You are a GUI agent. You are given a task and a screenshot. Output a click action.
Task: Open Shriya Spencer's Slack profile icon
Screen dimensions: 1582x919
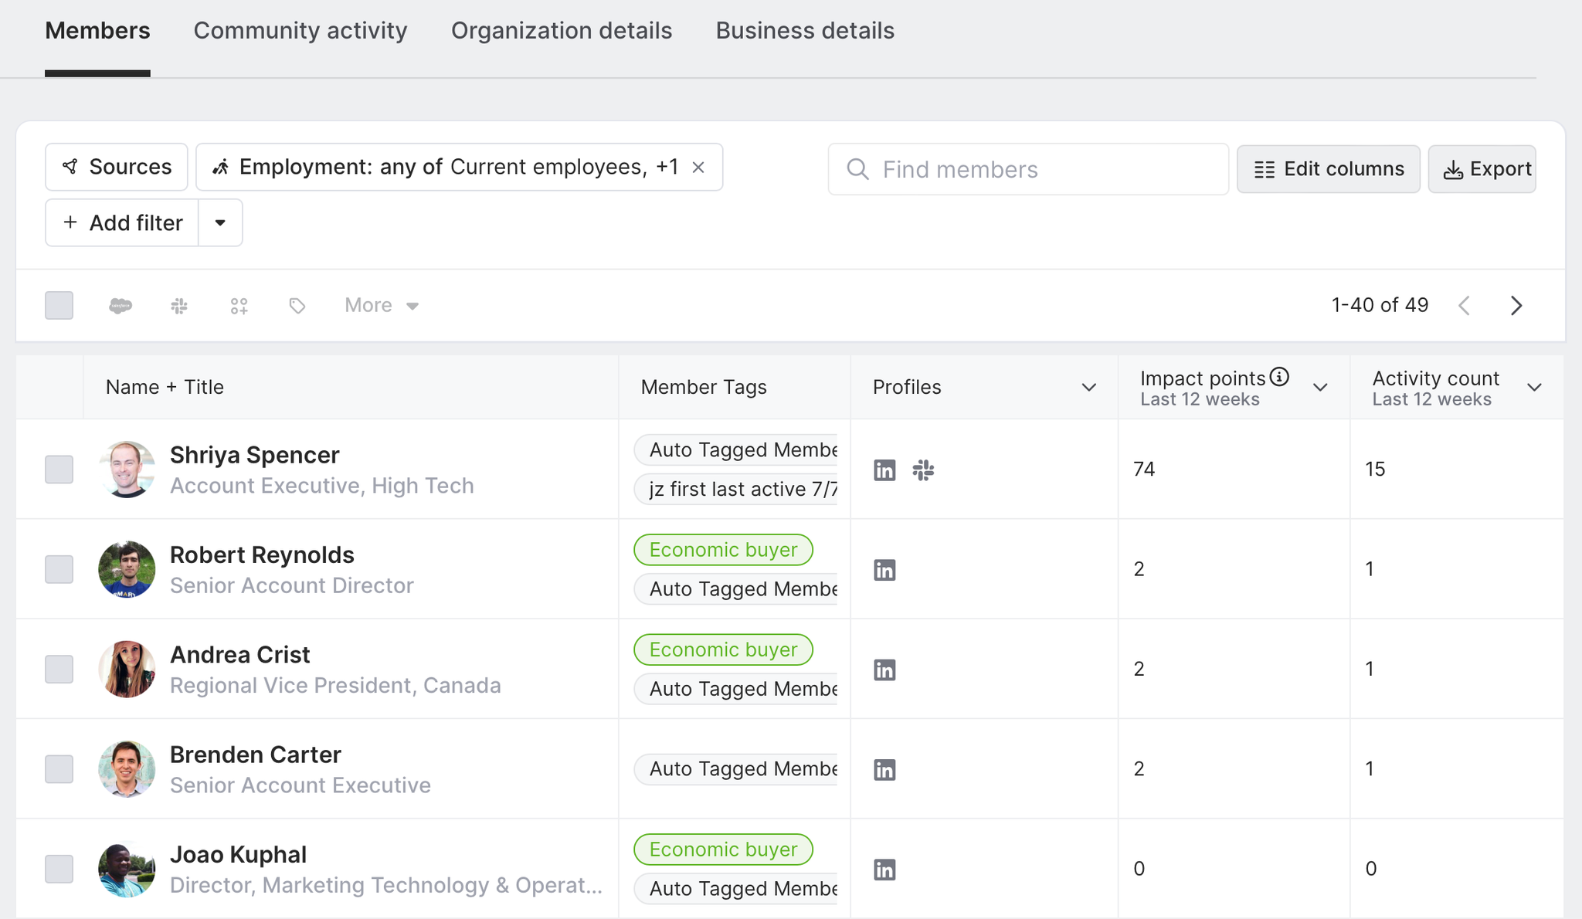pos(923,470)
